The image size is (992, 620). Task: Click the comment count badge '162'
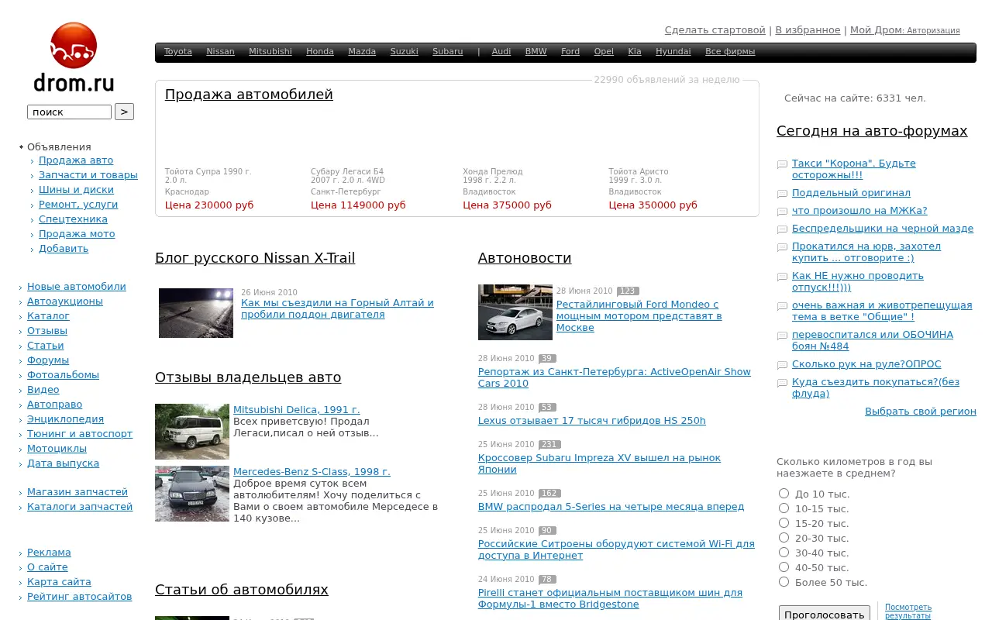(549, 494)
